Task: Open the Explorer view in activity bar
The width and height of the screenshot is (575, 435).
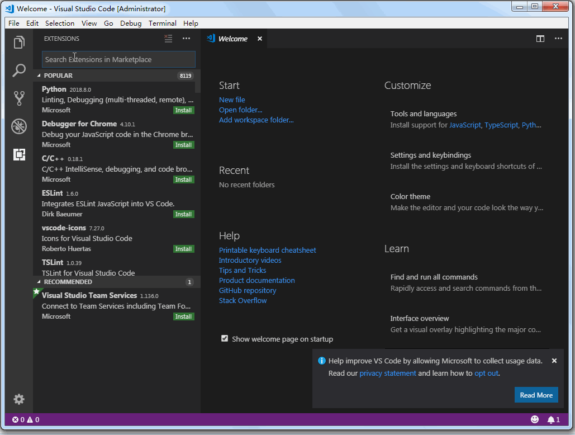Action: (x=19, y=42)
